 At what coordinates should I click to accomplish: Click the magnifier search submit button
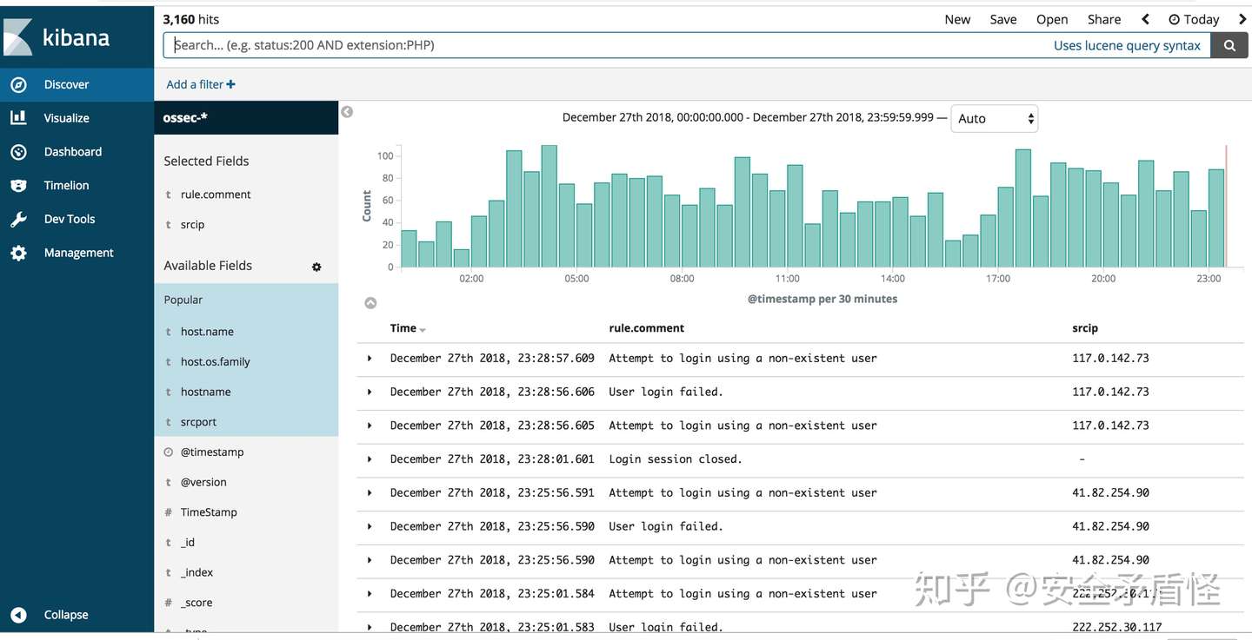pos(1229,46)
